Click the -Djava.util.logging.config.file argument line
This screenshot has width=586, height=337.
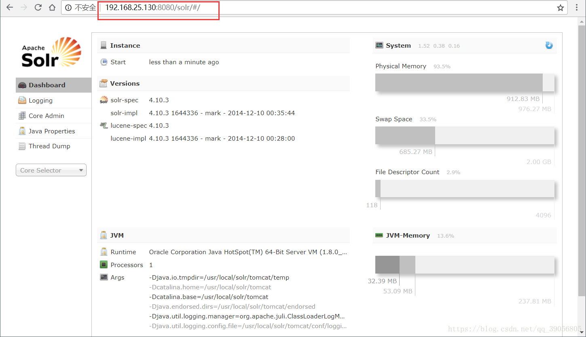248,326
